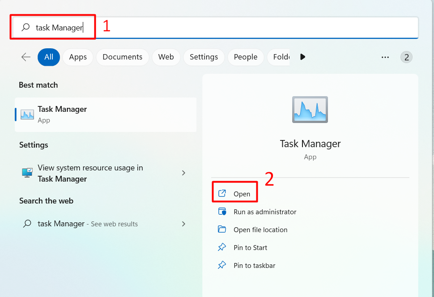This screenshot has height=297, width=434.
Task: Click the search text field containing task Manager
Action: click(x=216, y=27)
